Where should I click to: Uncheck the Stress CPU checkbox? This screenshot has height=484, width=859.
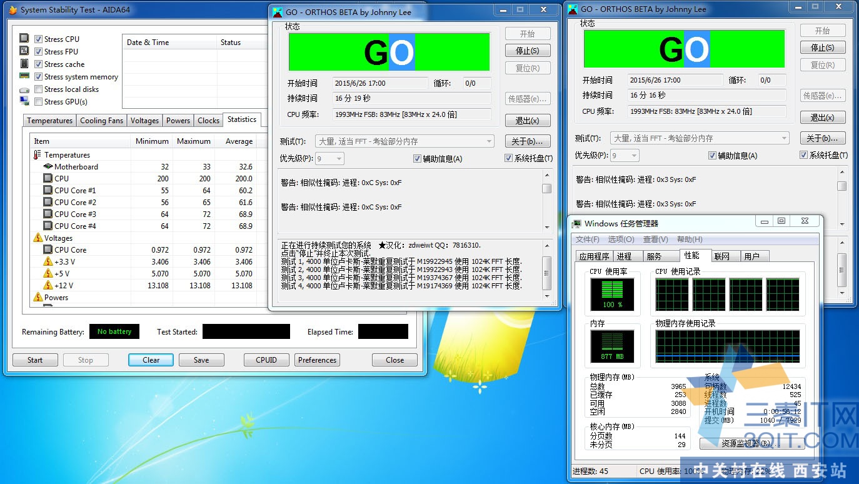39,39
